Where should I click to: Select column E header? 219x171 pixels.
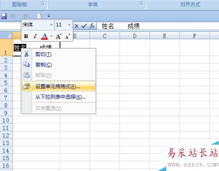point(165,36)
